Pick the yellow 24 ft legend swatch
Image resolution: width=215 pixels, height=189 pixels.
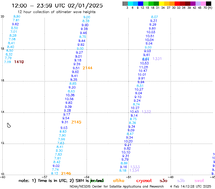(x=162, y=3)
